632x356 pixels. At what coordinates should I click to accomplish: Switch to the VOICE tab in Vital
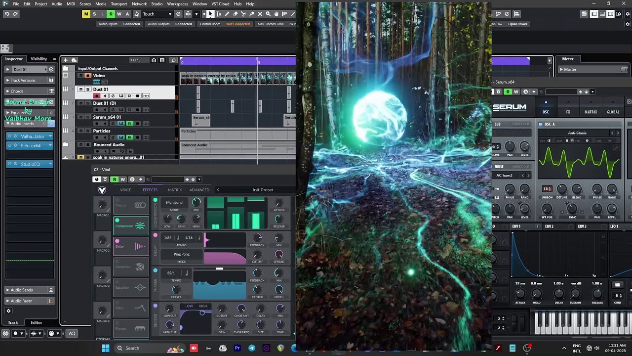click(x=125, y=190)
